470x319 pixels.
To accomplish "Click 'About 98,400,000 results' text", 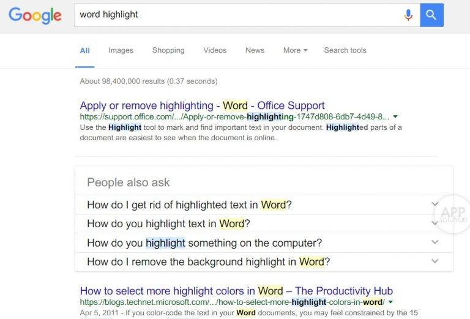I will pyautogui.click(x=149, y=81).
